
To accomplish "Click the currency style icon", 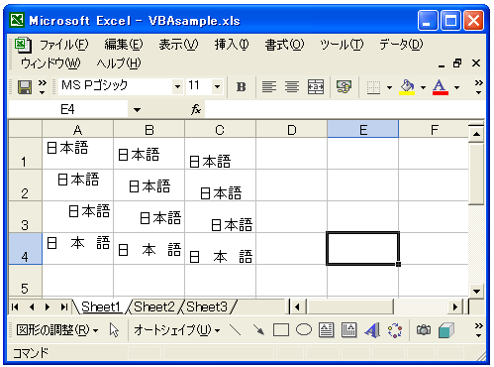I will point(344,87).
